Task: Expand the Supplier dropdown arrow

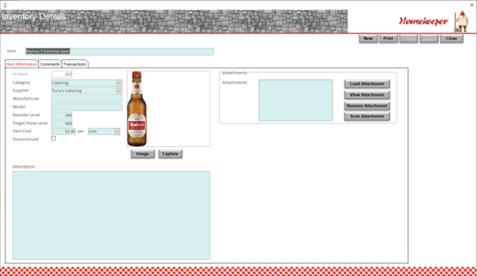Action: pos(119,91)
